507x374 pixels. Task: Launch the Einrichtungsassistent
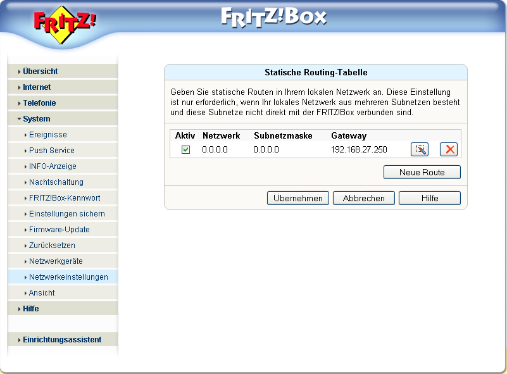tap(62, 340)
